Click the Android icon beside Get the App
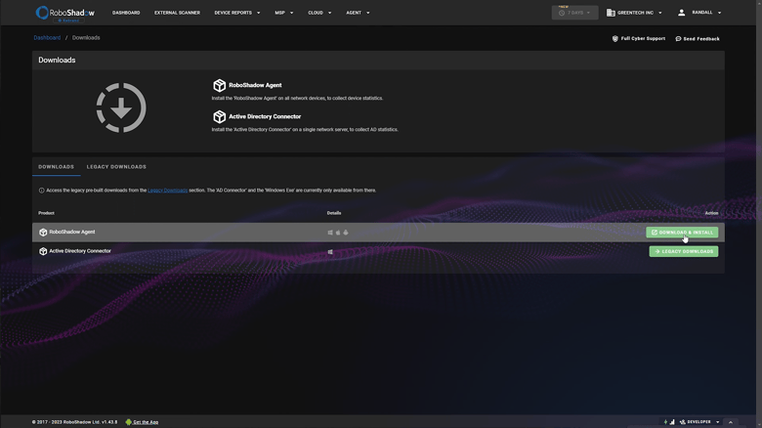The width and height of the screenshot is (762, 428). pyautogui.click(x=128, y=422)
